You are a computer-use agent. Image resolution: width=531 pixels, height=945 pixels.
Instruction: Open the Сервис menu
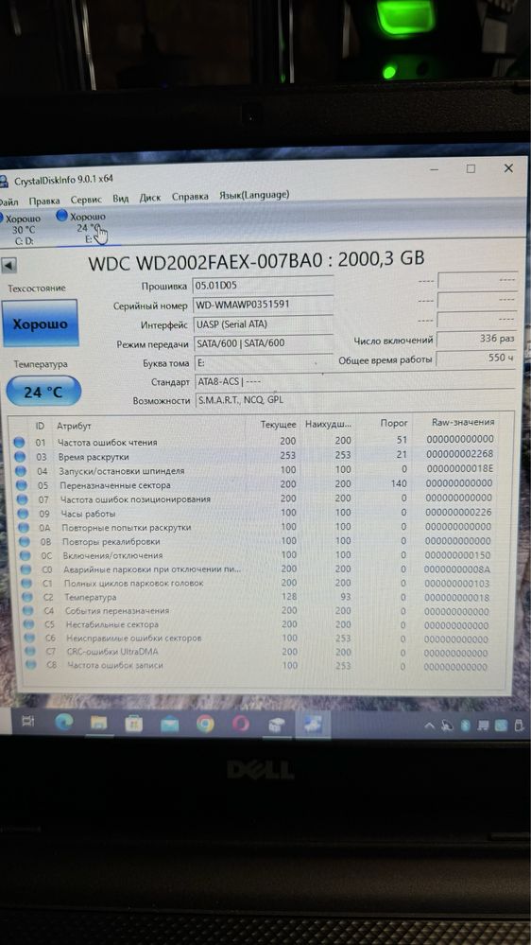pyautogui.click(x=86, y=200)
